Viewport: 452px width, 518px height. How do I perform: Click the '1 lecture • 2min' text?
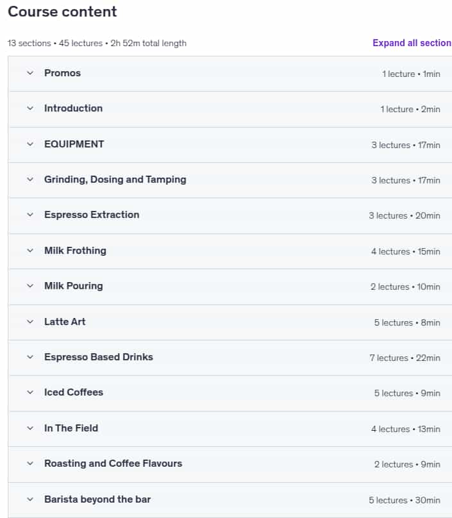pos(410,110)
